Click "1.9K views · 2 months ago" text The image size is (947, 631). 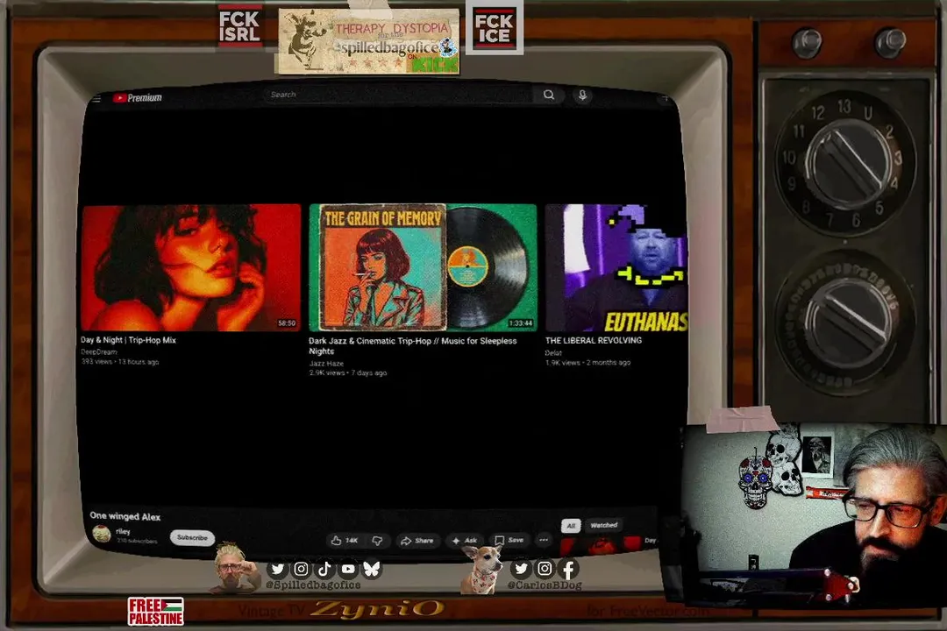587,363
